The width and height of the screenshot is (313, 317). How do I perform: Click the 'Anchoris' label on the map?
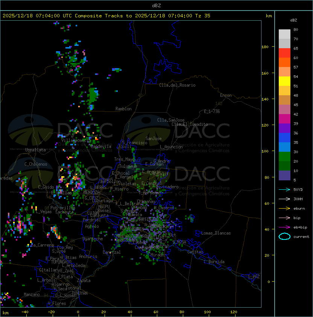pyautogui.click(x=88, y=256)
